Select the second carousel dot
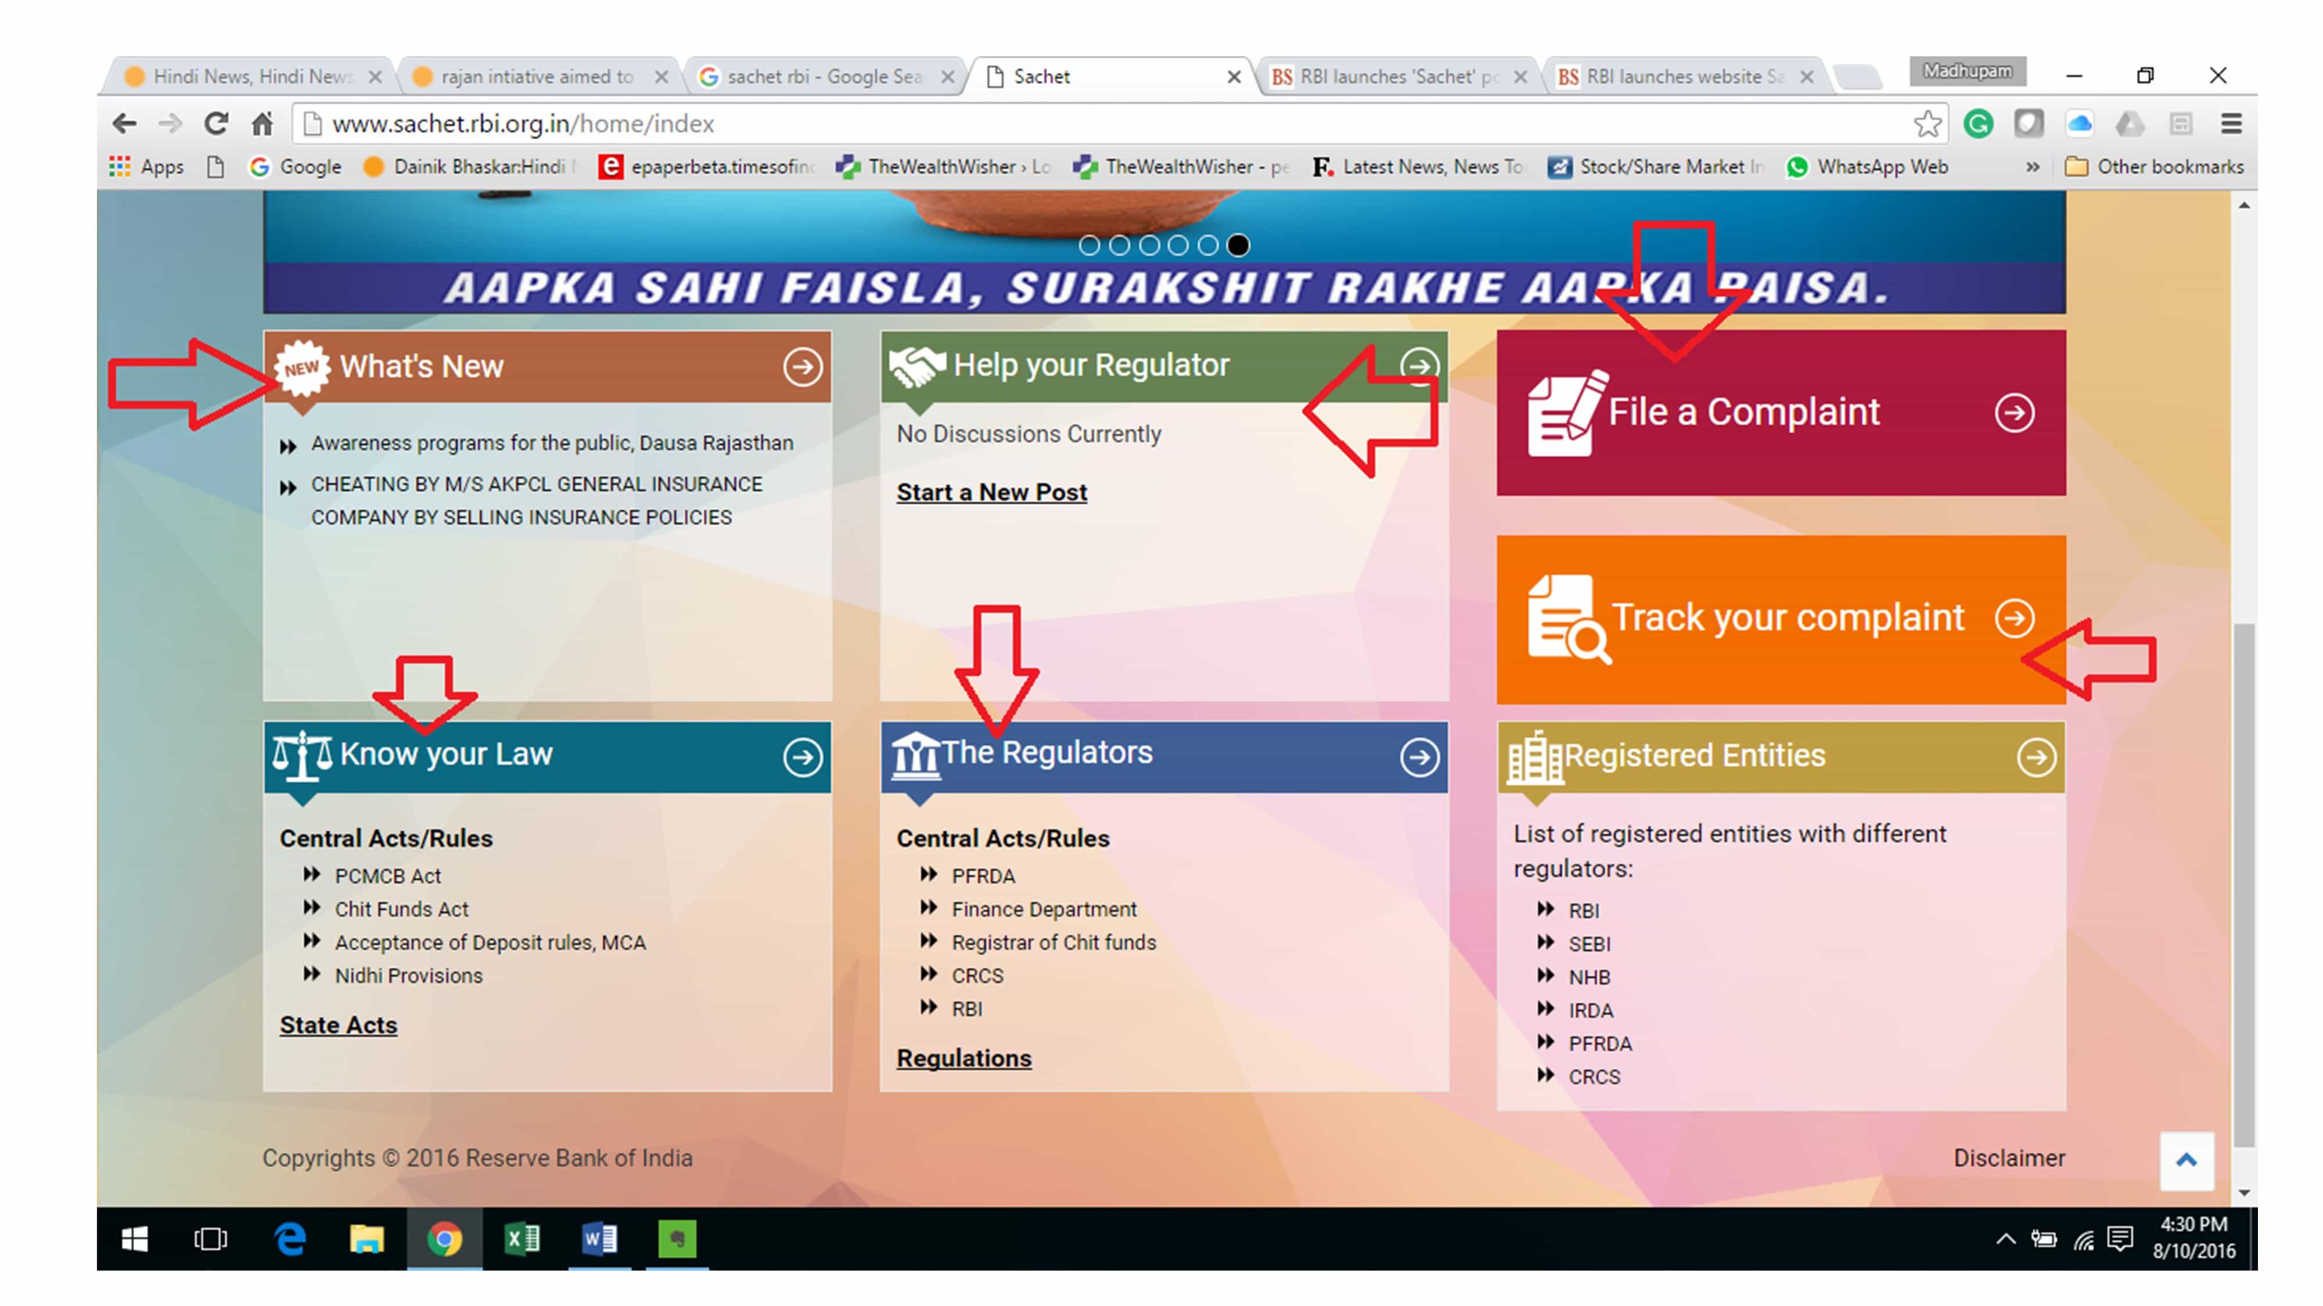The height and width of the screenshot is (1306, 2323). [x=1119, y=245]
